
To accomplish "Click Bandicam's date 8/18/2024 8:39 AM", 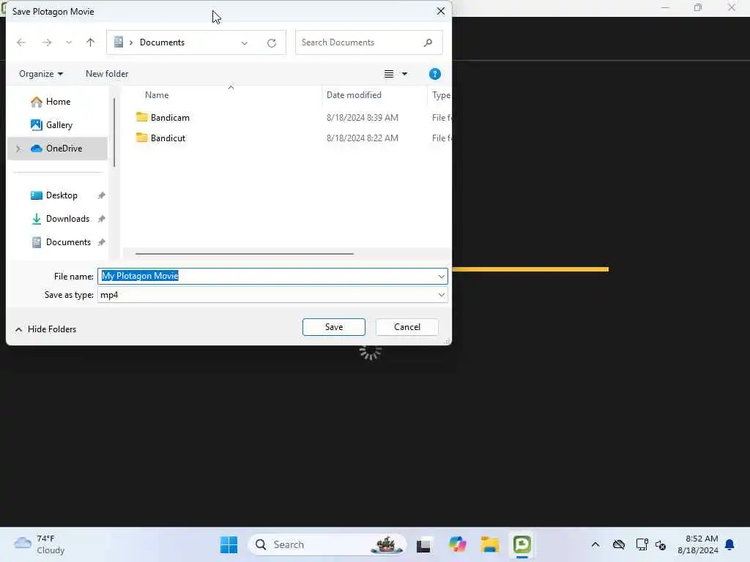I will tap(362, 118).
